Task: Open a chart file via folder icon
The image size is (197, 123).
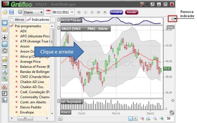Action: click(5, 12)
